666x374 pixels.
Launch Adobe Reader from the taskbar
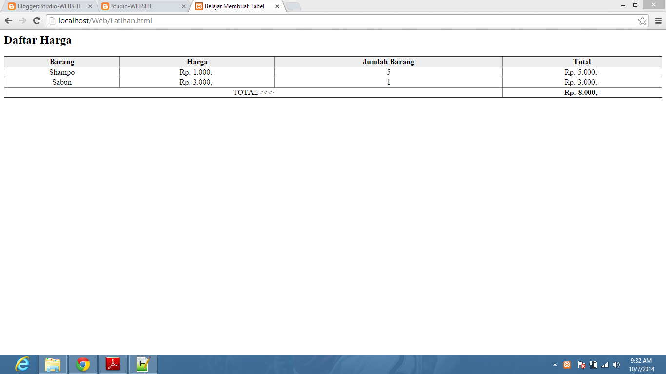pos(113,364)
